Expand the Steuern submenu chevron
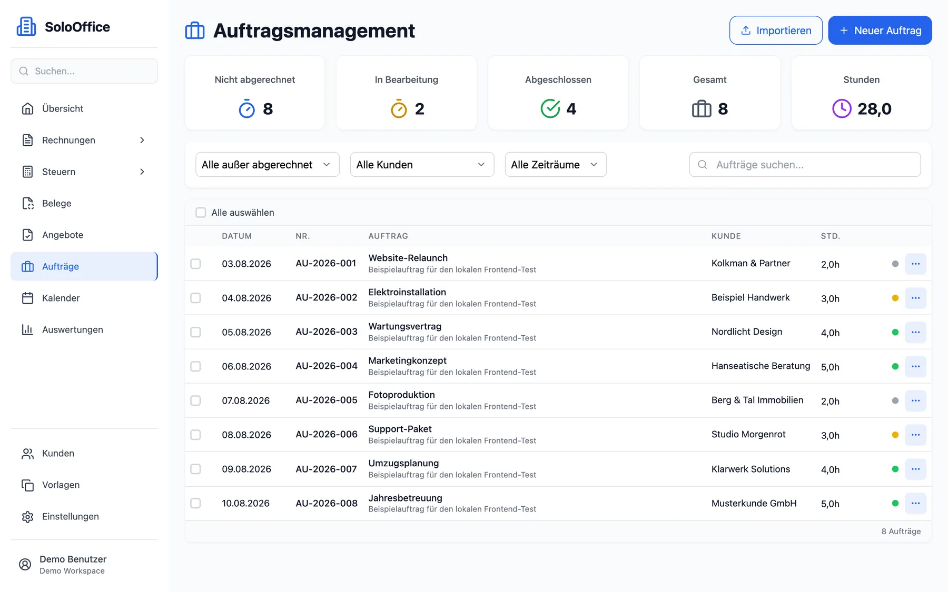Viewport: 948px width, 592px height. pos(142,172)
